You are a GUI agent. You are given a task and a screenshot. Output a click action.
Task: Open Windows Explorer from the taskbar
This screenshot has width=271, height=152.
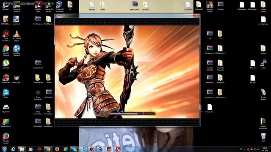(22, 149)
